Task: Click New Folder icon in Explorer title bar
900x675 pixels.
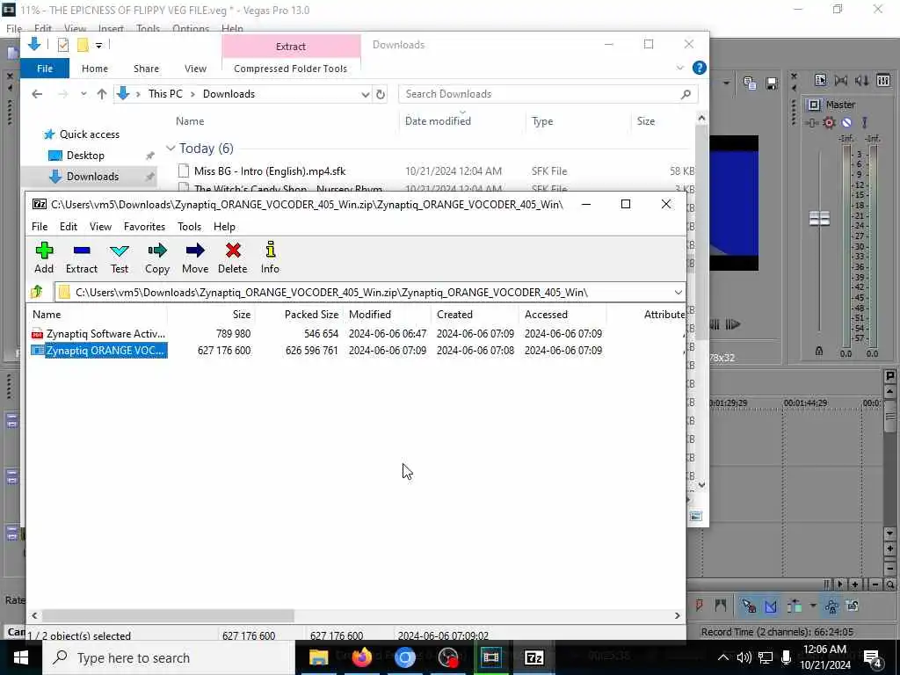Action: [x=83, y=45]
